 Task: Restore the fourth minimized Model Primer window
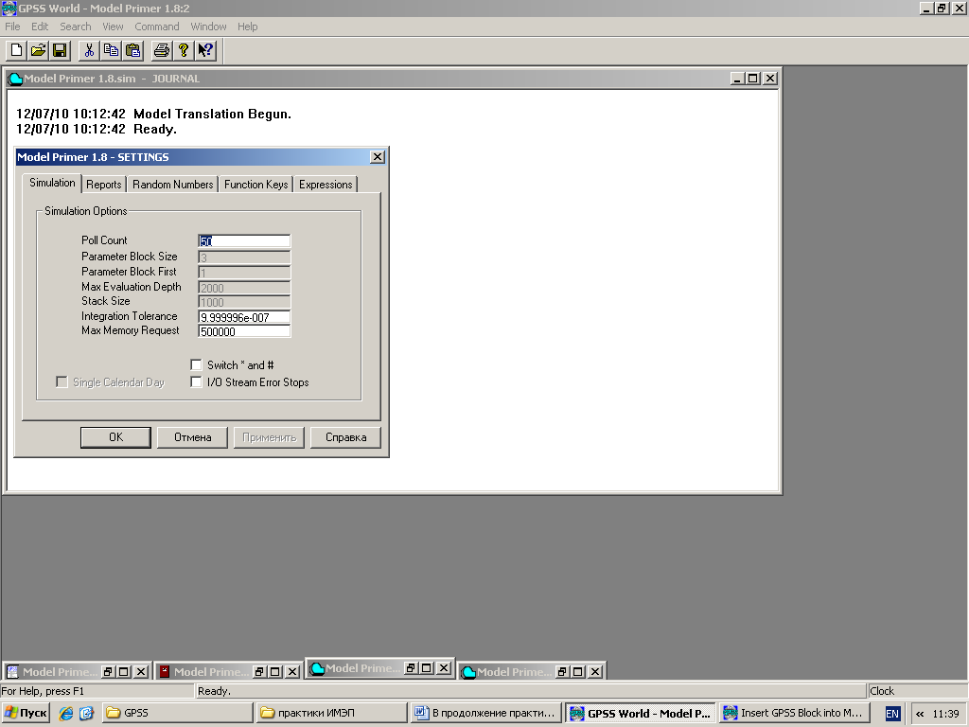point(562,671)
